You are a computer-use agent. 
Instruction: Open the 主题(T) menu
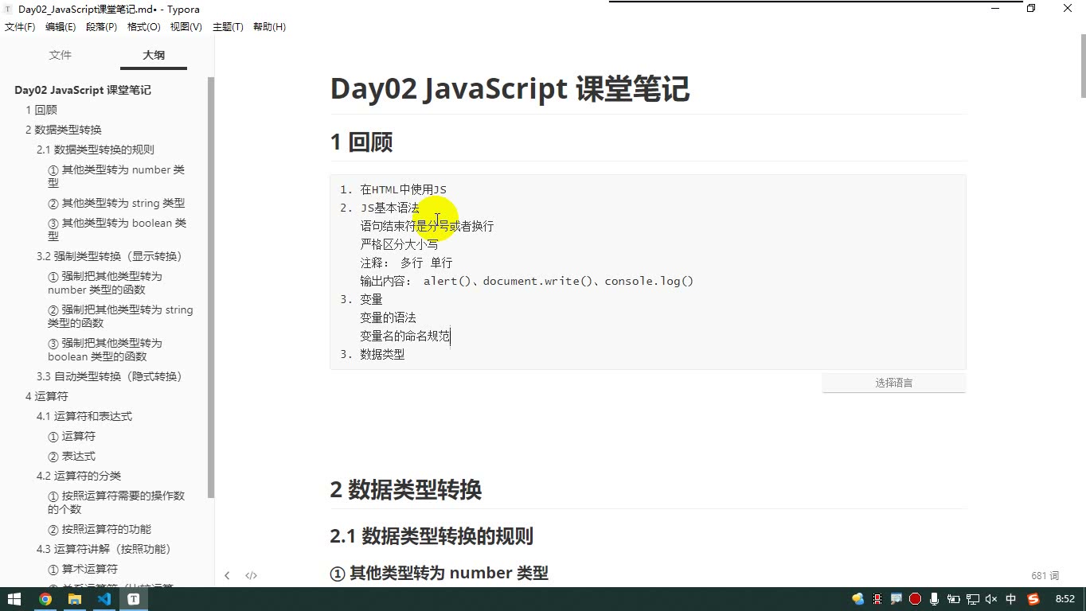[x=228, y=27]
